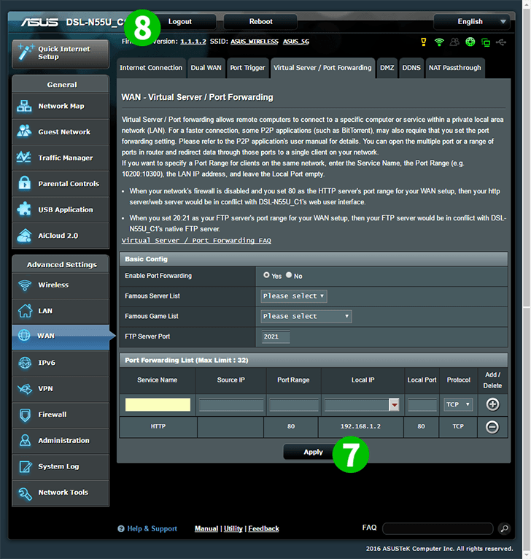The width and height of the screenshot is (531, 559).
Task: Open the firmware version 1.1.1.2 link
Action: (x=193, y=42)
